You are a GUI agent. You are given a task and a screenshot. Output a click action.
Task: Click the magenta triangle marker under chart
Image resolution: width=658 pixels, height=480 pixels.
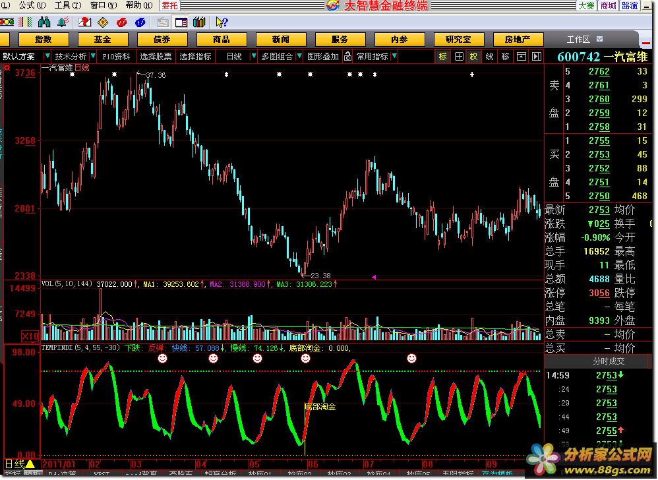(373, 277)
